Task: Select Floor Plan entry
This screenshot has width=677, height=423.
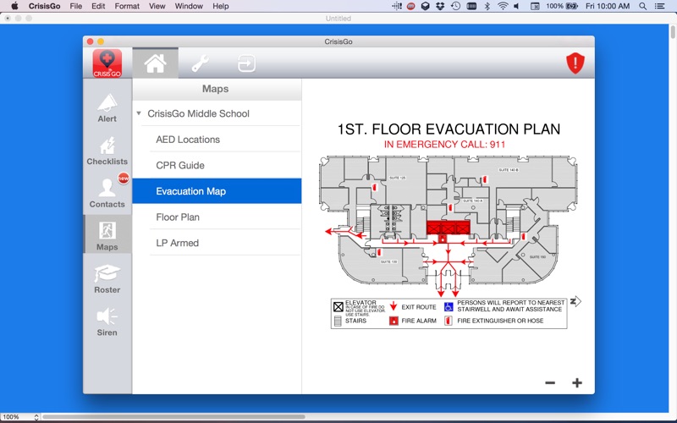Action: pyautogui.click(x=217, y=217)
